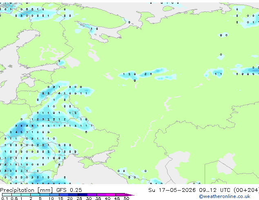The image size is (259, 200).
Task: Click the 5–10 mm legend color box
Action: pos(45,195)
